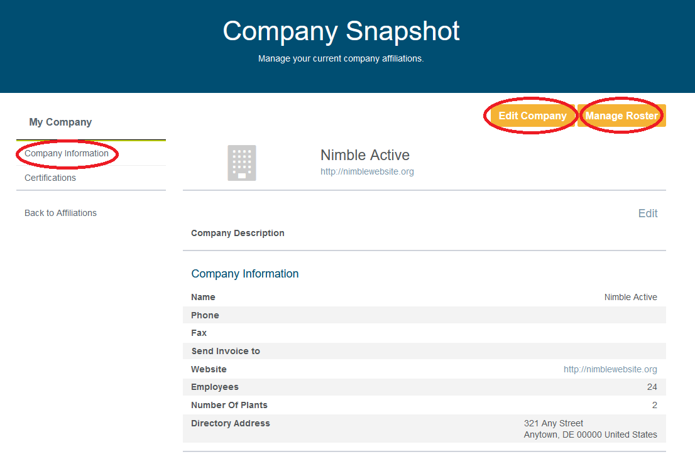Click the Send Invoice to label
This screenshot has height=464, width=695.
(226, 351)
